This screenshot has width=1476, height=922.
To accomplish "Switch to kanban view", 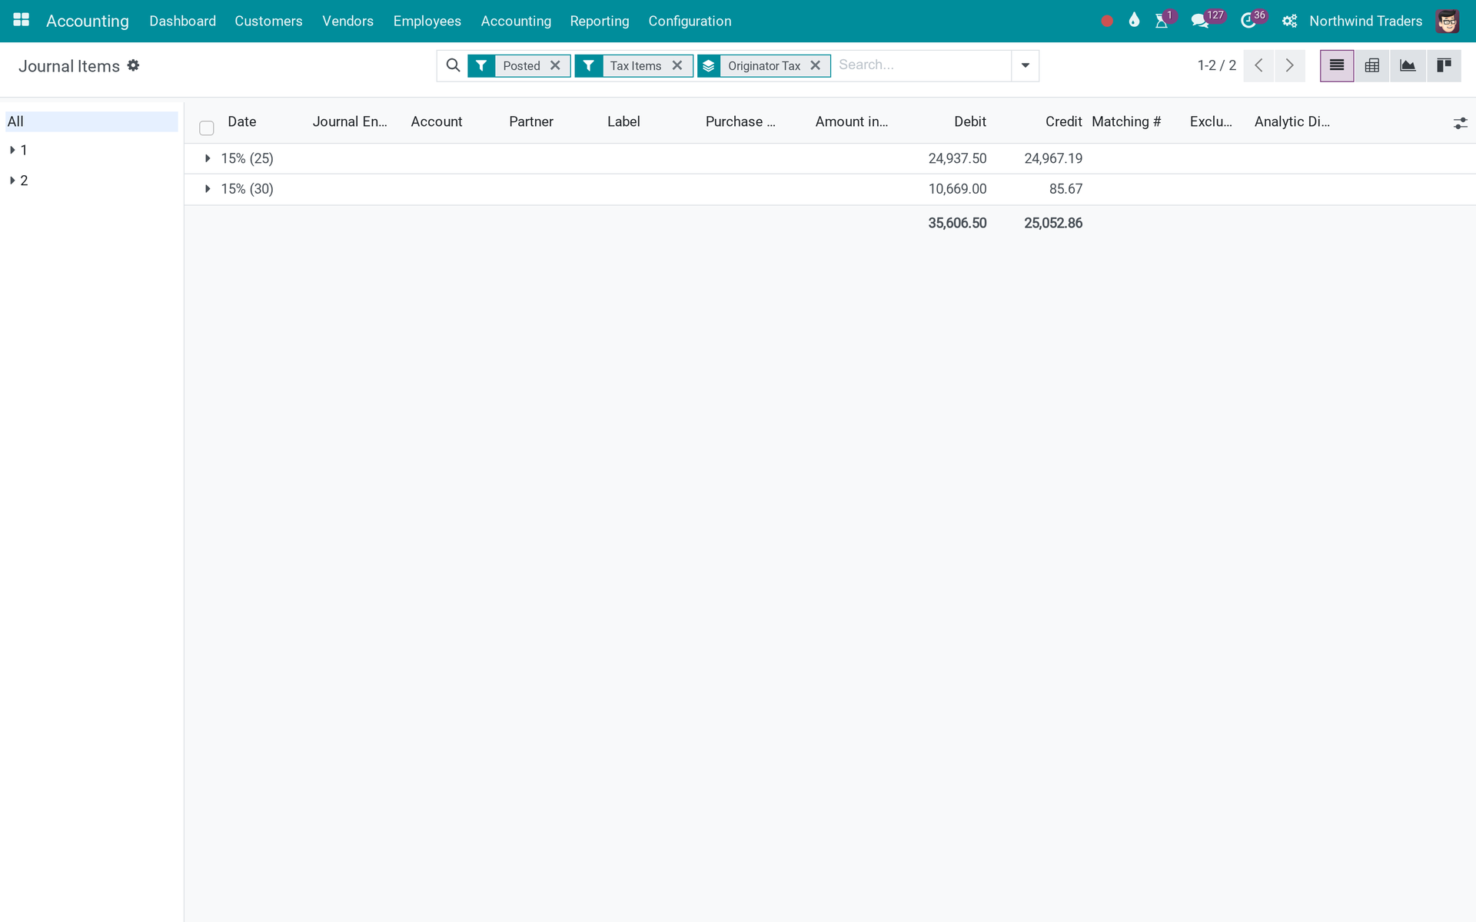I will (1444, 66).
